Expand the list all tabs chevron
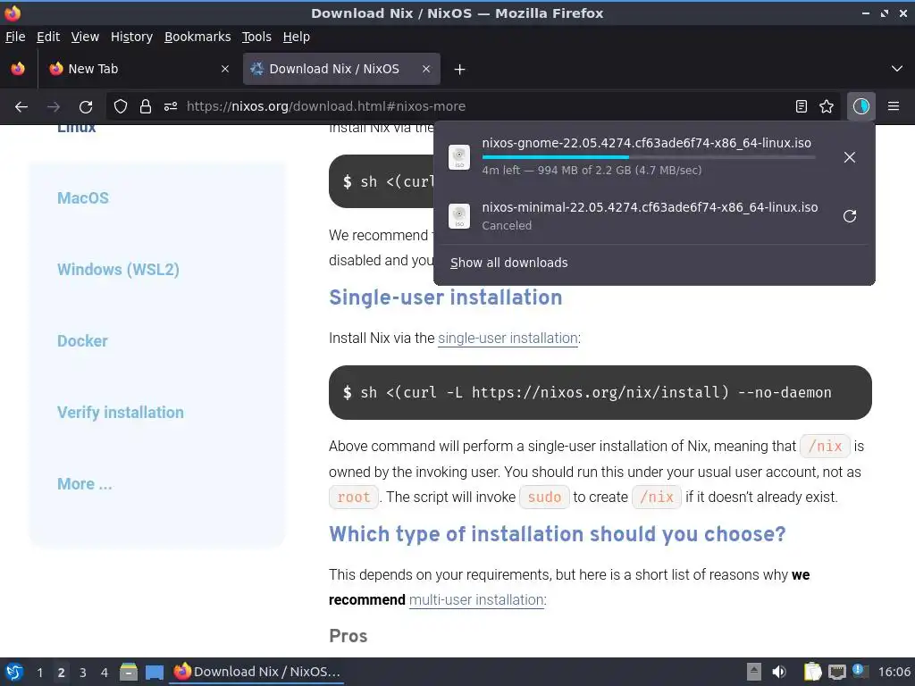 [x=897, y=69]
